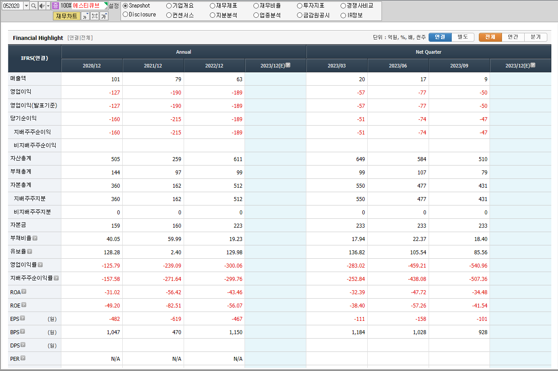Click the IFRS(연결) header cell
558x371 pixels.
[x=35, y=58]
